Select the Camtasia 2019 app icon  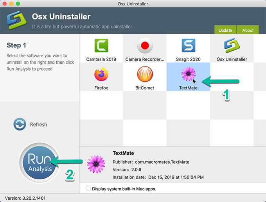(101, 46)
